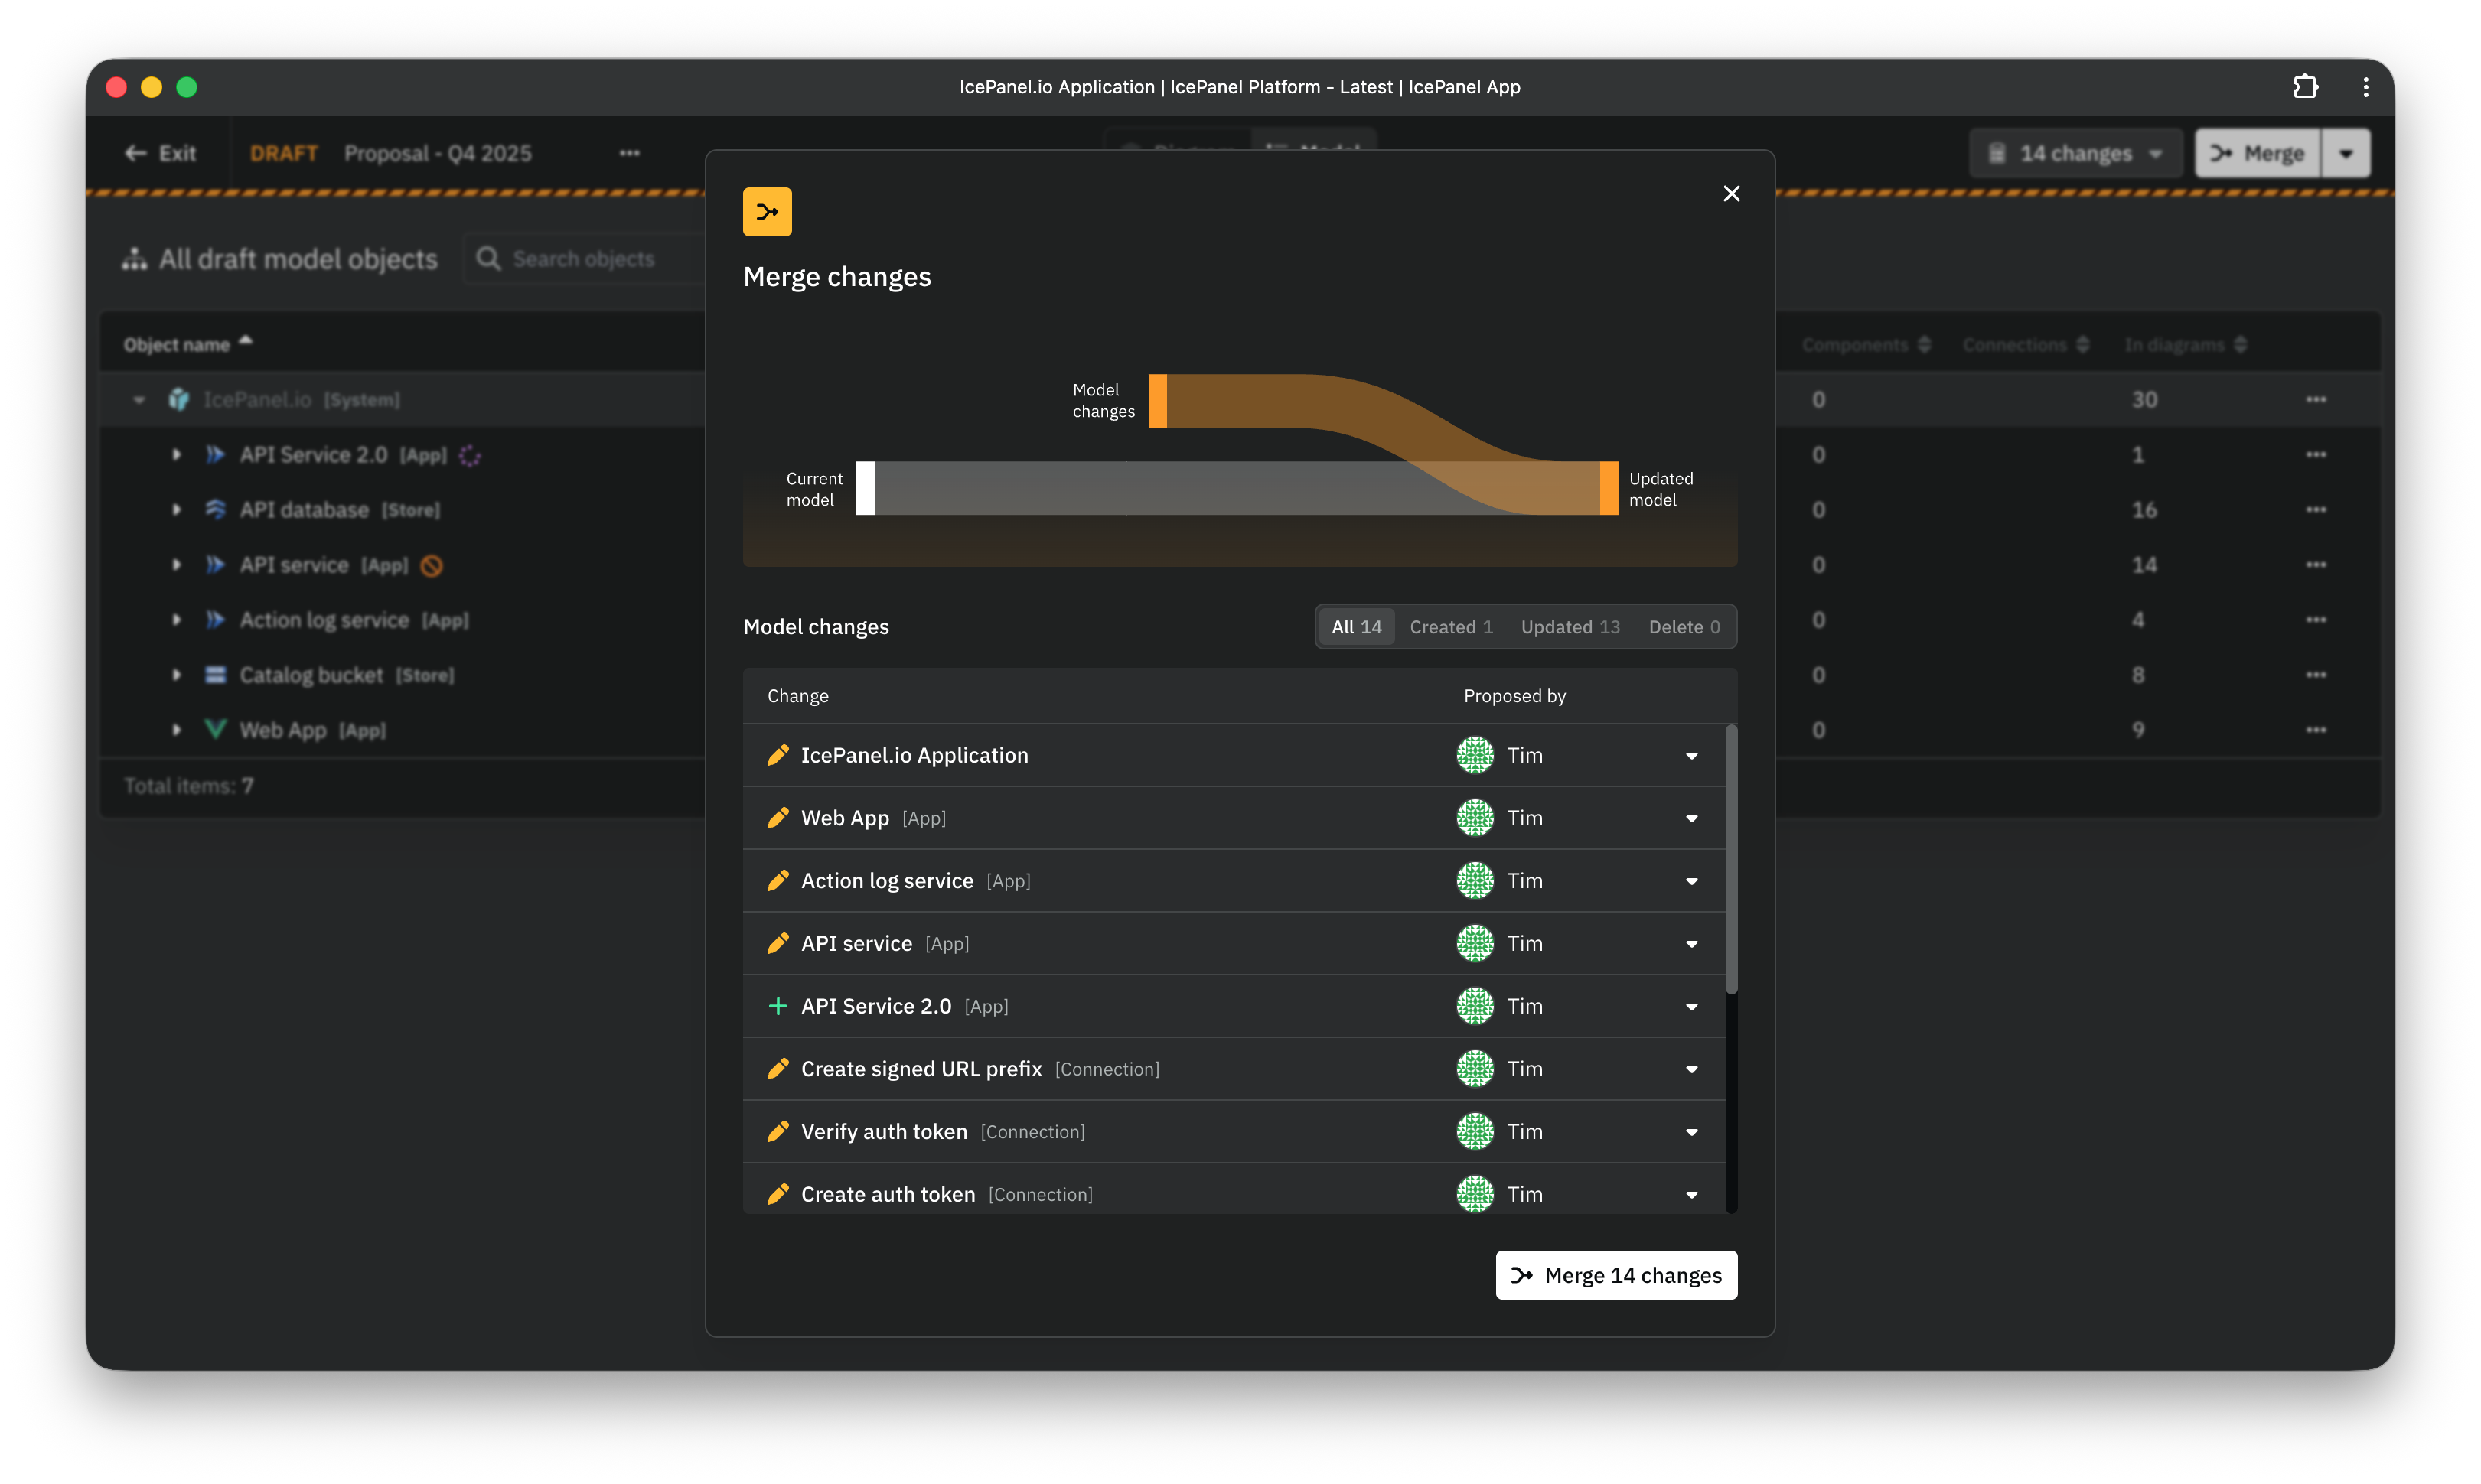Expand the API database tree item
Viewport: 2481px width, 1484px height.
click(178, 509)
